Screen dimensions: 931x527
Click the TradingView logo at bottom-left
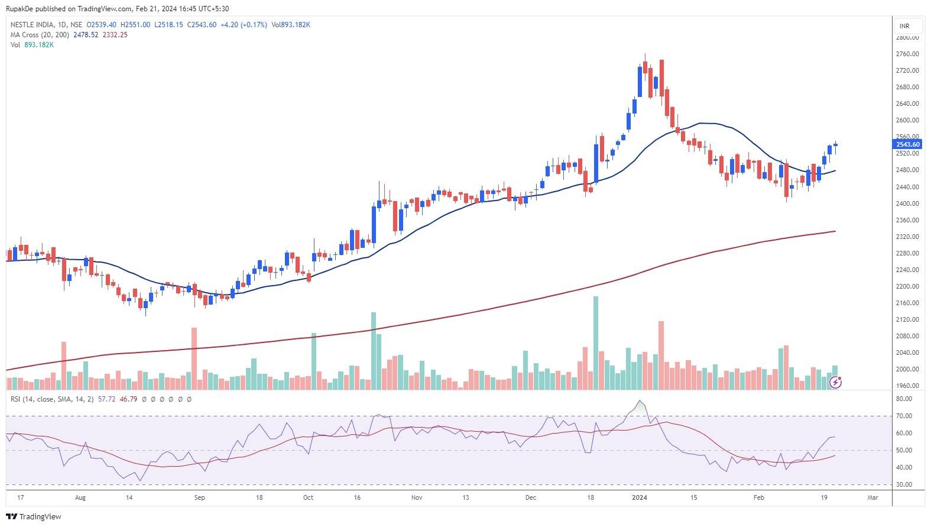pos(34,516)
